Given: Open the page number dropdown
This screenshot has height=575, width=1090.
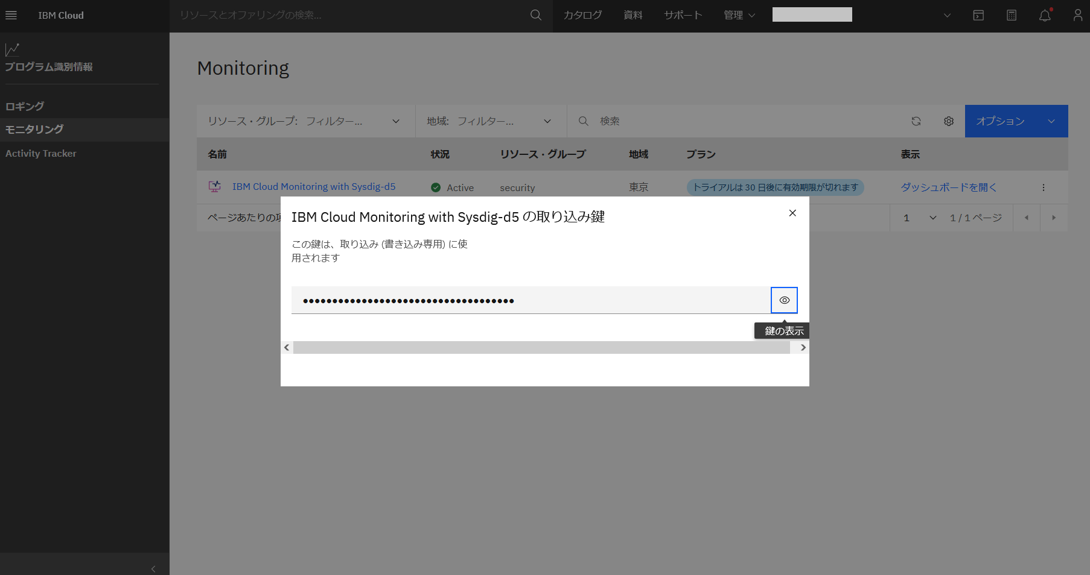Looking at the screenshot, I should pyautogui.click(x=919, y=218).
